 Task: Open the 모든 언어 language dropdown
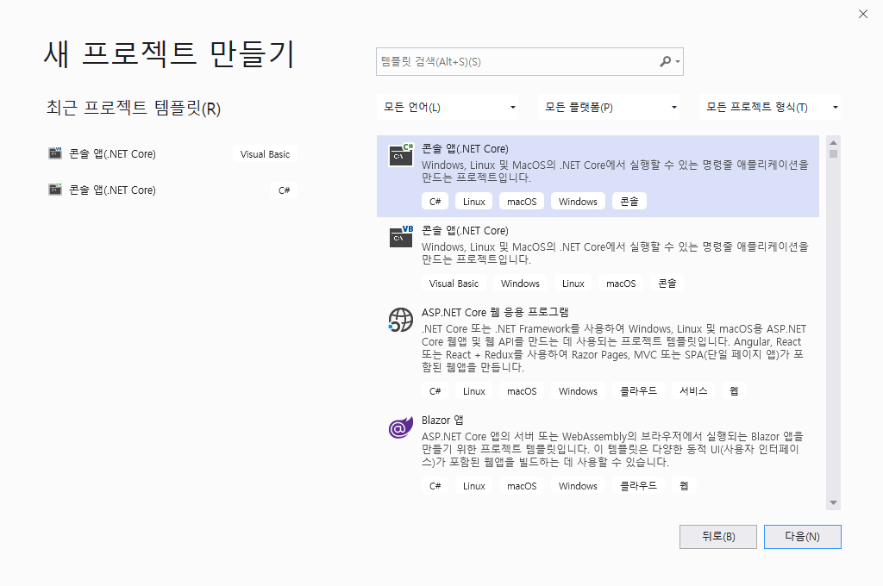(448, 107)
